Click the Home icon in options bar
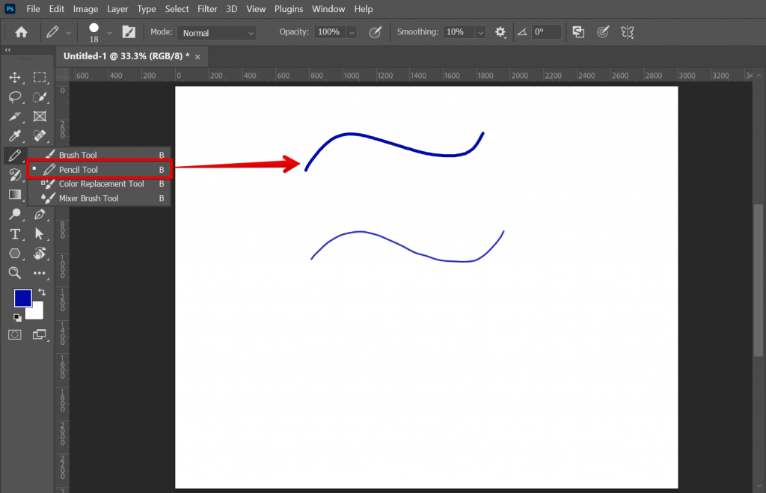The width and height of the screenshot is (766, 493). (22, 32)
